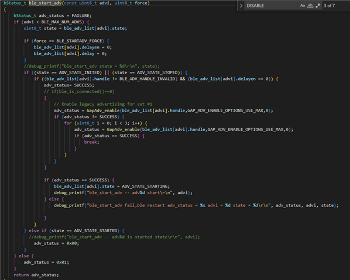Viewport: 350px width, 280px height.
Task: Click BLE_ADV_HANDLE_INVALID constant
Action: click(x=147, y=79)
